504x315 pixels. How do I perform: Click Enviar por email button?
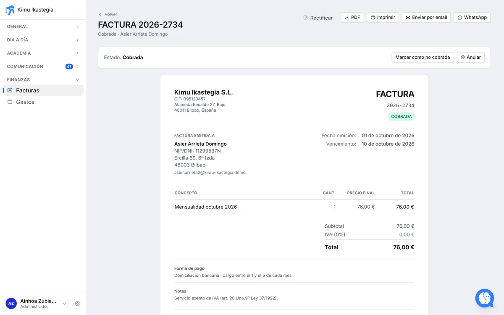coord(426,18)
